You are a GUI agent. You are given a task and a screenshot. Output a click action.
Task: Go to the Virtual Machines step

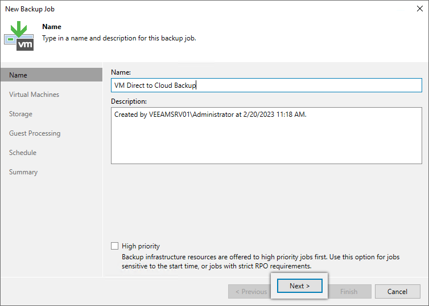click(x=34, y=94)
